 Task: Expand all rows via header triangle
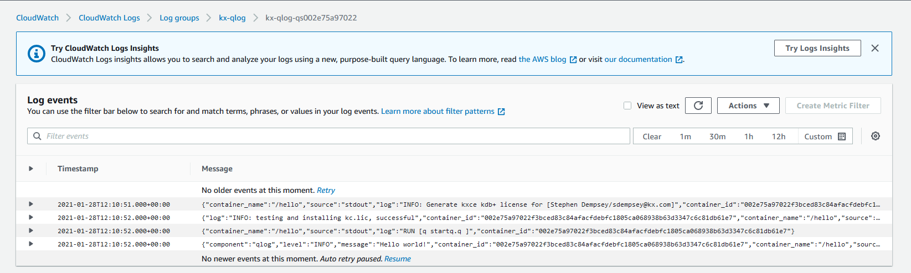(x=31, y=169)
